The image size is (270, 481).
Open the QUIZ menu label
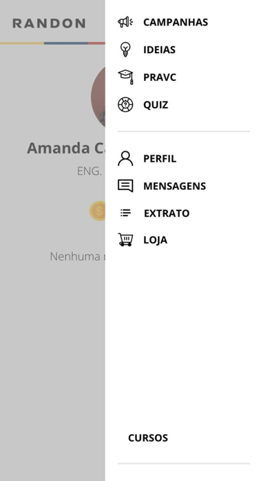point(156,105)
